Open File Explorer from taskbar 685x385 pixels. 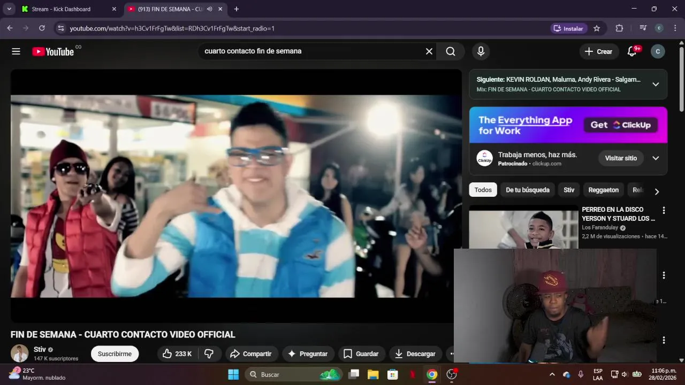pos(373,374)
